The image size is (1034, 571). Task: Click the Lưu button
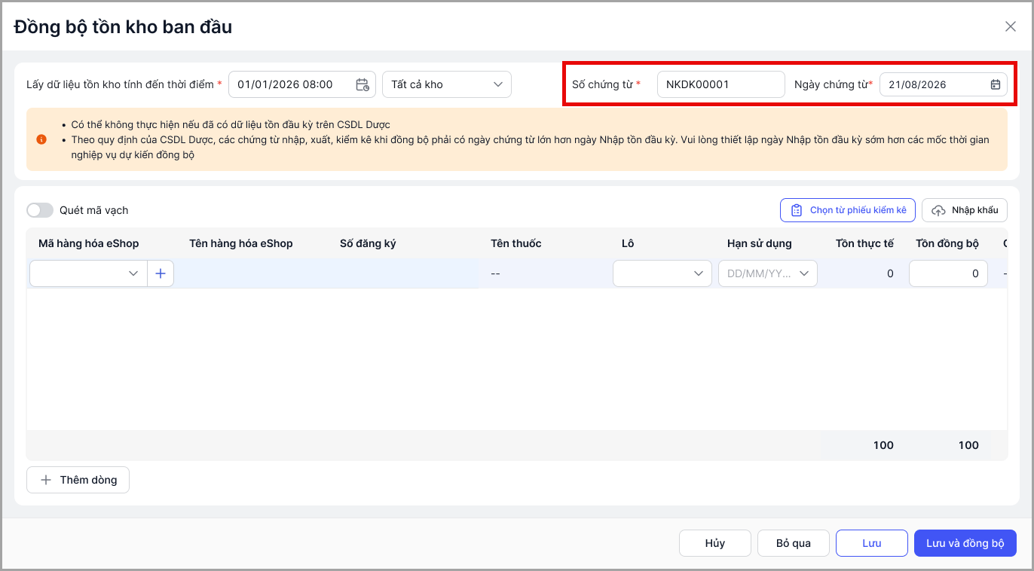point(872,543)
